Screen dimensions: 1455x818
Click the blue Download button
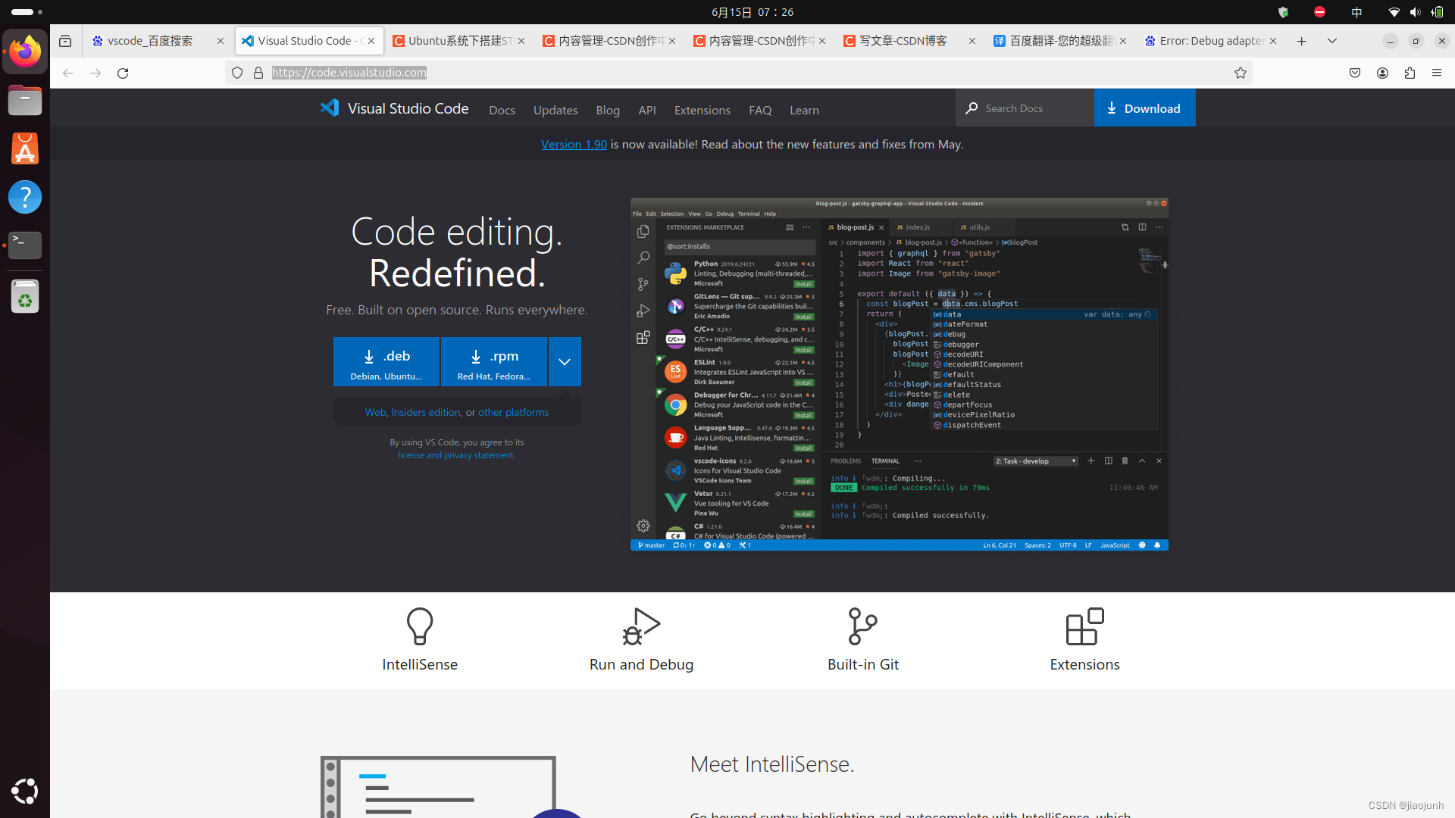(1144, 108)
